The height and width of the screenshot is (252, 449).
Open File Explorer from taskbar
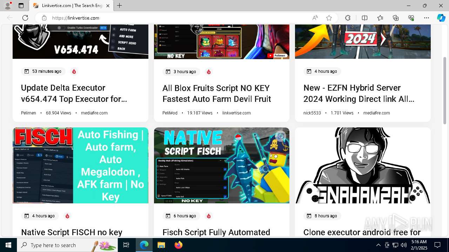click(x=161, y=245)
